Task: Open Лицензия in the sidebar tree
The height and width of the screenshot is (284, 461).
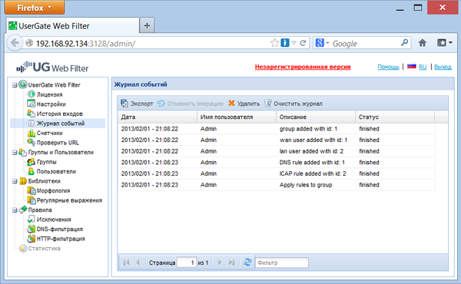Action: point(49,94)
